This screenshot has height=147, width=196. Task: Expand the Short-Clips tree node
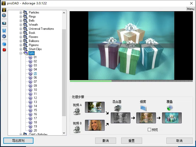21,49
